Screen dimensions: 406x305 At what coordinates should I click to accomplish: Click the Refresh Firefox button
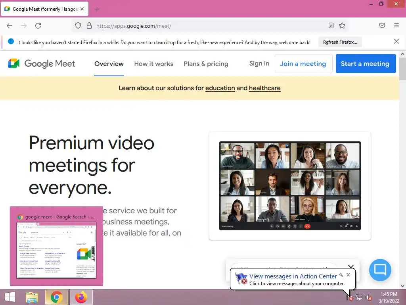pos(340,42)
